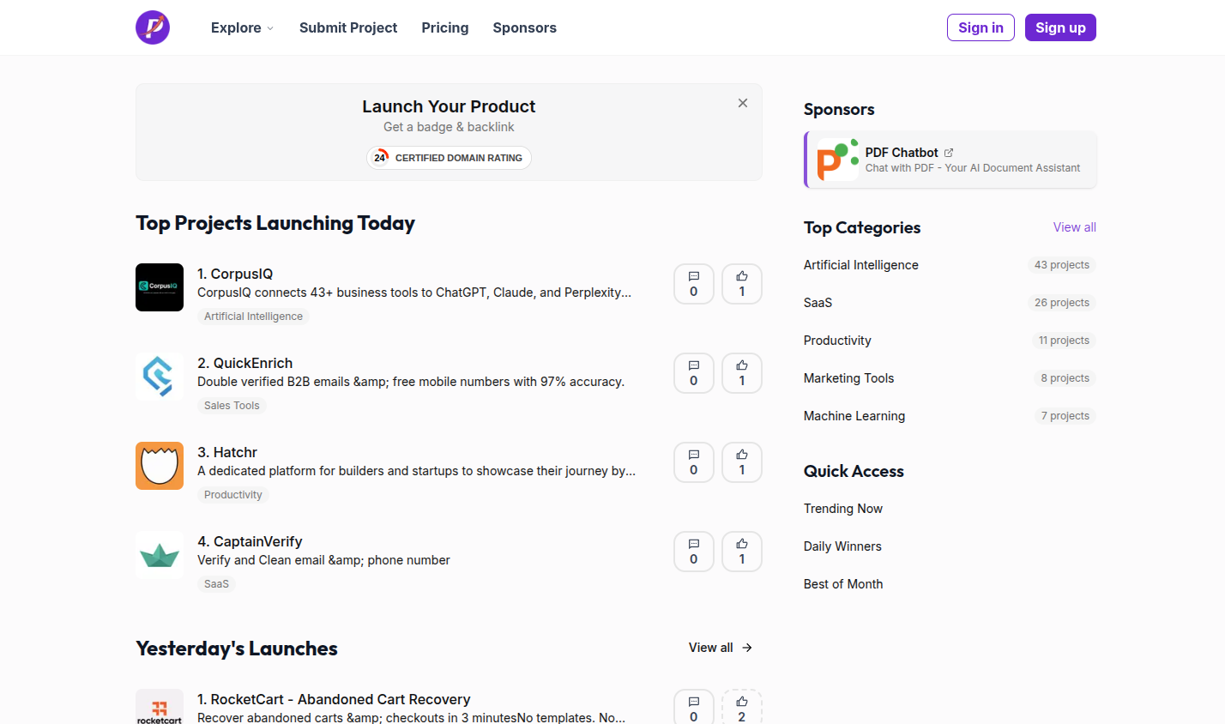Image resolution: width=1225 pixels, height=724 pixels.
Task: Dismiss the Launch Your Product banner
Action: click(743, 103)
